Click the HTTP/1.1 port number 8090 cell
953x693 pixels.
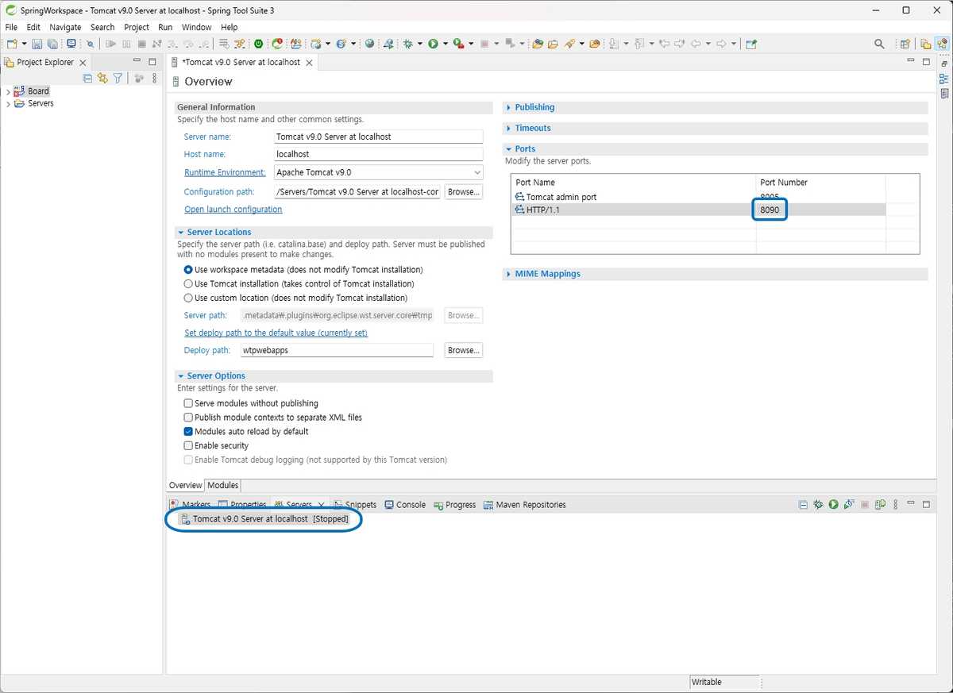click(770, 210)
